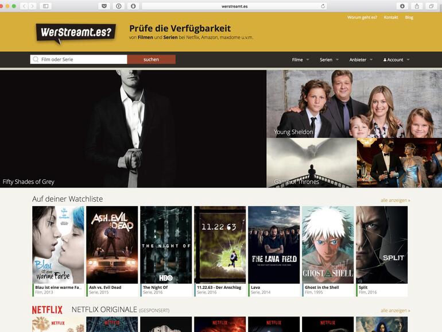This screenshot has height=332, width=442.
Task: Open the Blog link
Action: pyautogui.click(x=409, y=17)
